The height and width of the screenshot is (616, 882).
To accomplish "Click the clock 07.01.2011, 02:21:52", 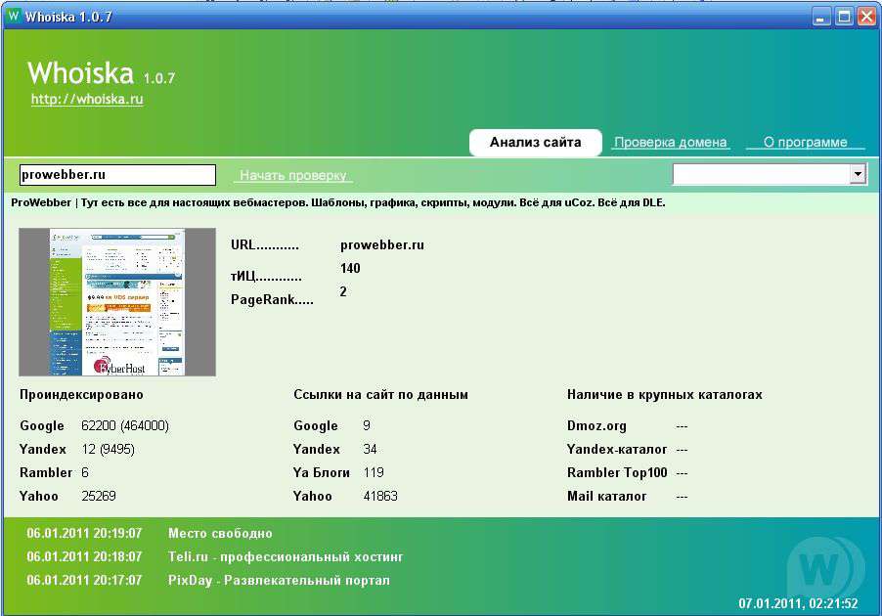I will (x=798, y=603).
